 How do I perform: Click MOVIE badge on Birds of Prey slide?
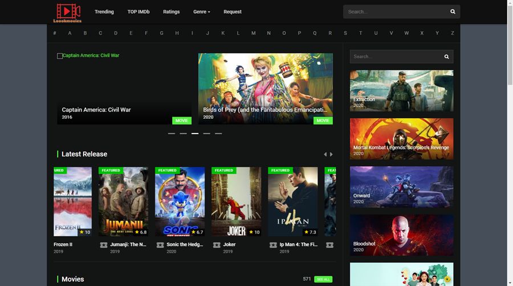coord(323,121)
